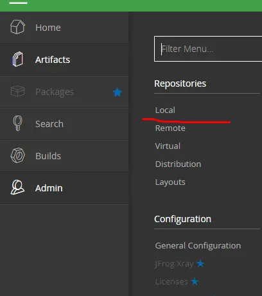
Task: Click the JFrog Xray menu entry
Action: [174, 264]
